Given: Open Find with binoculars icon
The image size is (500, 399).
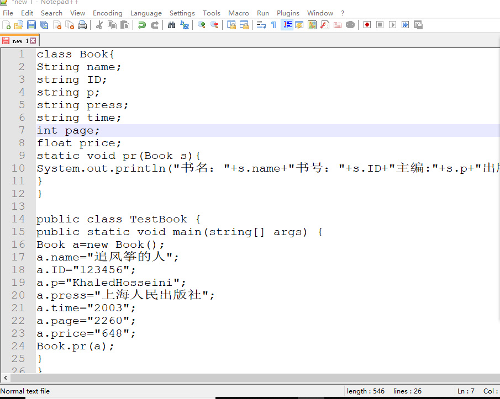Looking at the screenshot, I should (172, 25).
